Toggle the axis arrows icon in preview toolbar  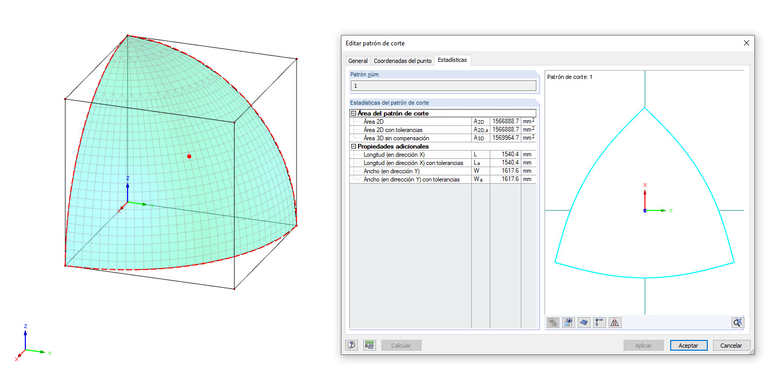click(x=599, y=323)
